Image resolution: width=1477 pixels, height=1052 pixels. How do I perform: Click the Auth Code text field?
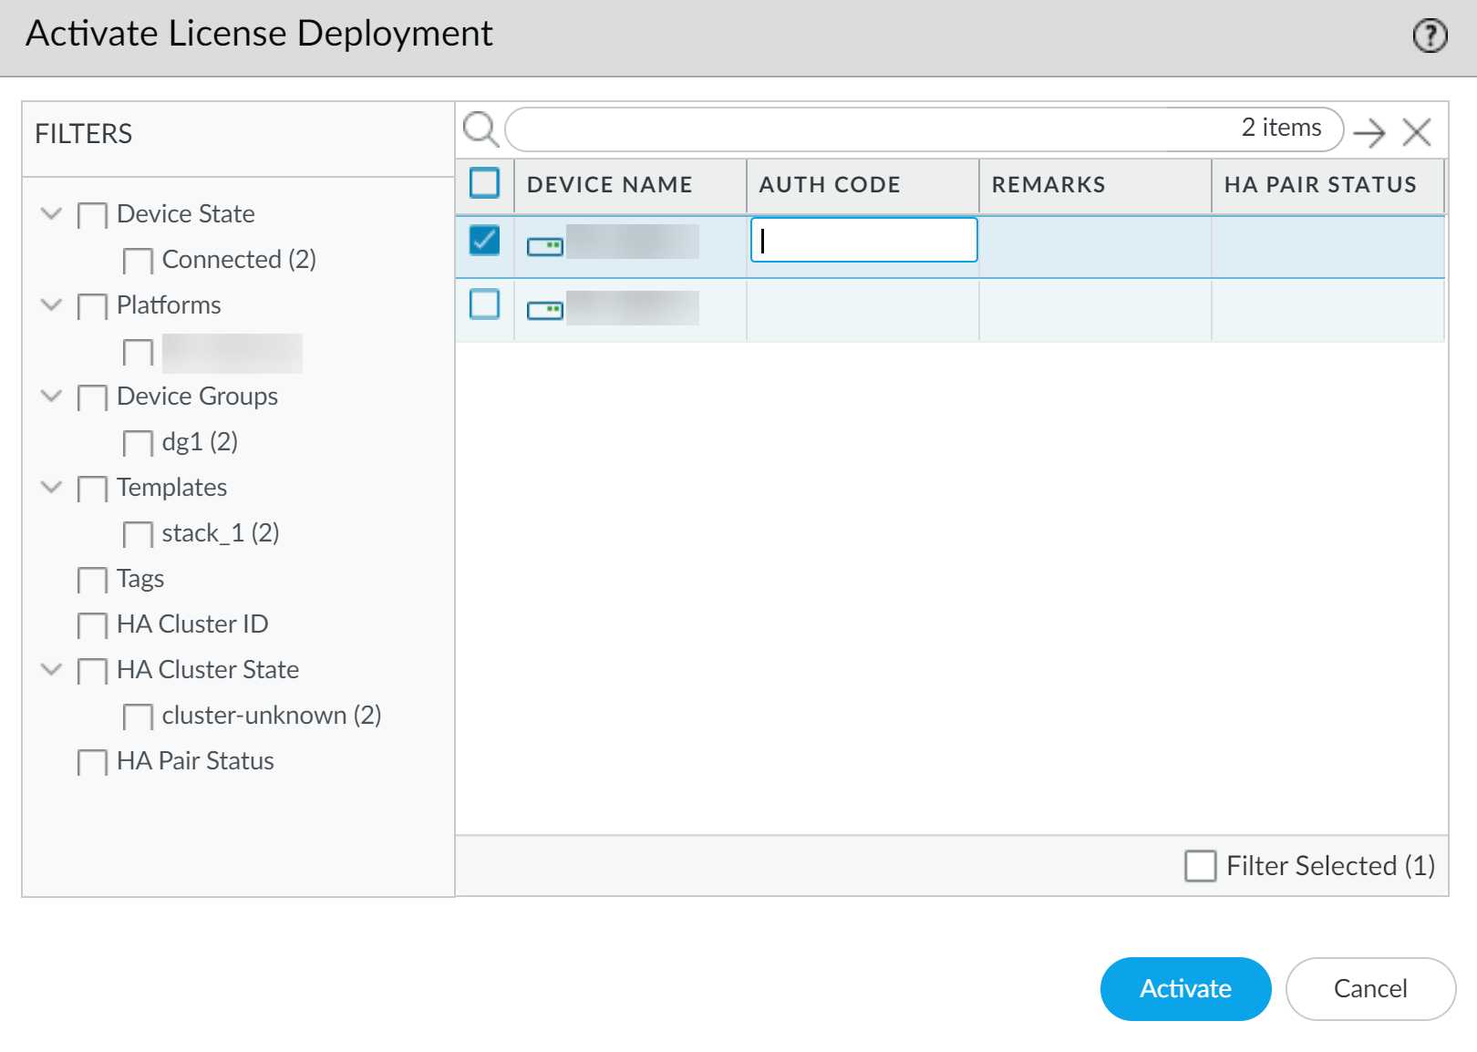click(863, 240)
